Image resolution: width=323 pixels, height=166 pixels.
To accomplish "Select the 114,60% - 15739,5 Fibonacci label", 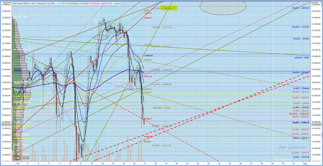I will point(301,39).
